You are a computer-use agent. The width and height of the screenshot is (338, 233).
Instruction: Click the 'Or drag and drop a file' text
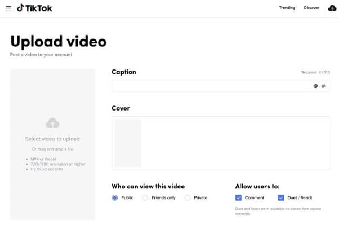52,149
